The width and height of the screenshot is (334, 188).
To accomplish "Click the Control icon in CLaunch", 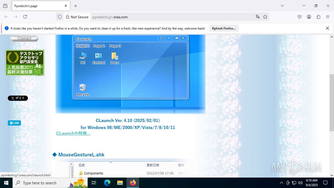I will coord(99,58).
